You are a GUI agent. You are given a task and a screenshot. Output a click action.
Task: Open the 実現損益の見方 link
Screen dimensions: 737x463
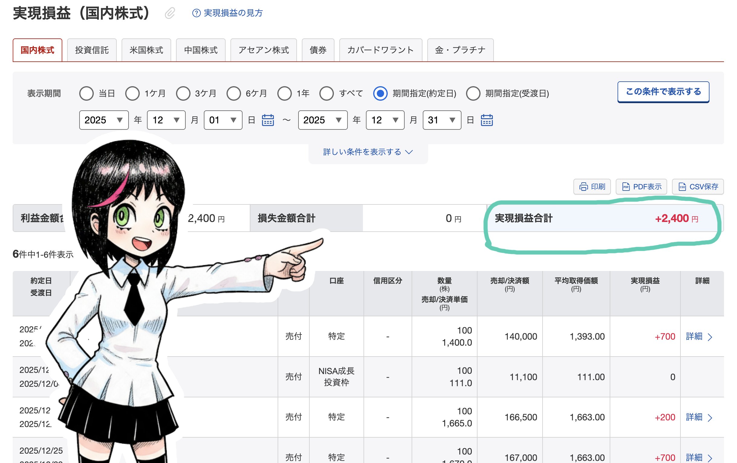[x=233, y=13]
